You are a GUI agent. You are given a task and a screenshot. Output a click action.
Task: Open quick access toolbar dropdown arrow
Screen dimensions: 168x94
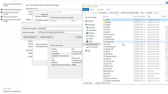tap(93, 6)
